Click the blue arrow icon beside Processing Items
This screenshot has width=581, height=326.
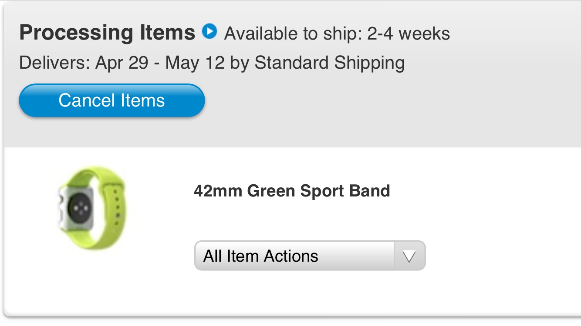(209, 32)
